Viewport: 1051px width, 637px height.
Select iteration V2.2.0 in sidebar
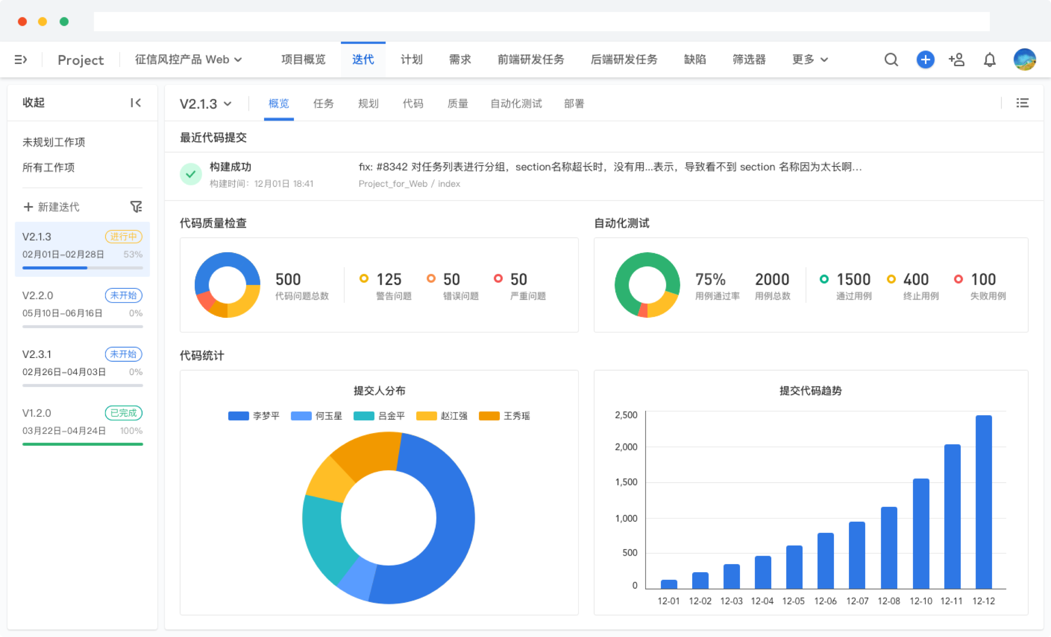click(82, 308)
